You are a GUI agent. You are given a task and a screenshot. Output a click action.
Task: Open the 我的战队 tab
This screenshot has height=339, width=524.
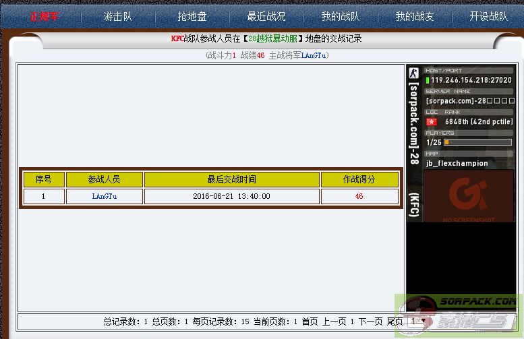341,16
